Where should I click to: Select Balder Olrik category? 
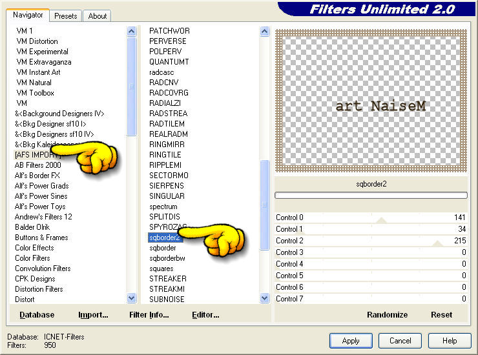pyautogui.click(x=32, y=227)
